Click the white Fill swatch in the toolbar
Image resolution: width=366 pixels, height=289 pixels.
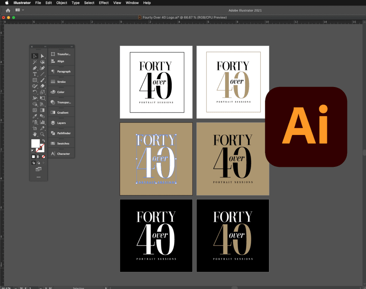35,143
